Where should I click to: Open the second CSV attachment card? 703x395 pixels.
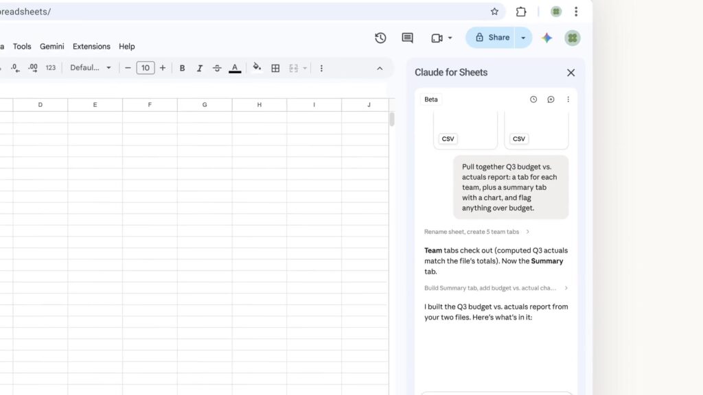click(x=536, y=130)
